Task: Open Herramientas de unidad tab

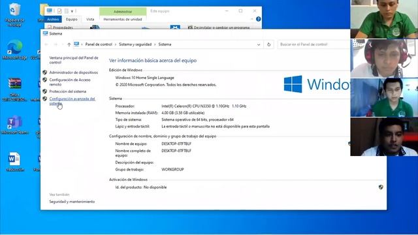Action: point(123,19)
